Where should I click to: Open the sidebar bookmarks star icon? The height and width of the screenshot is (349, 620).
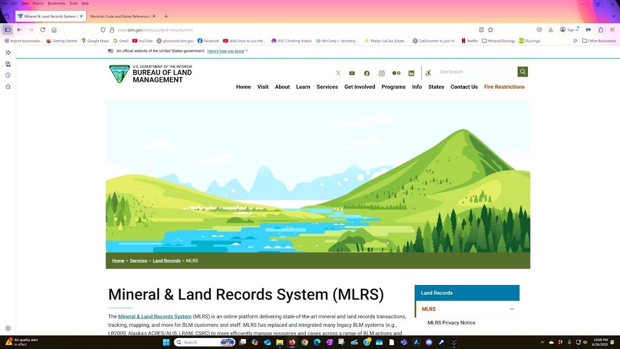(x=8, y=87)
